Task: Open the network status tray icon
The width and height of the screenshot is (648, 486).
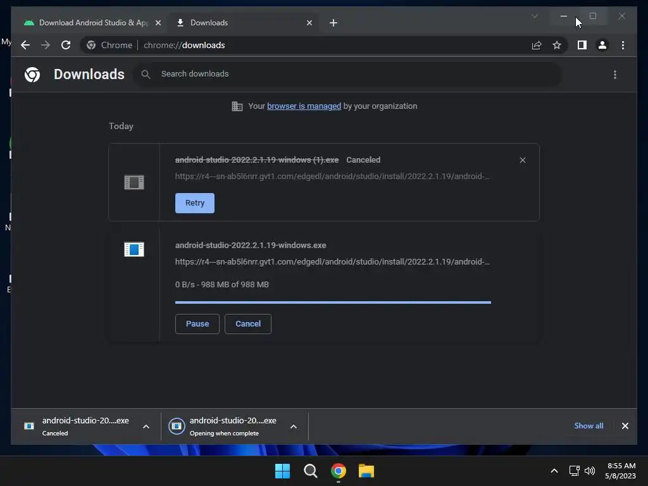Action: [x=575, y=471]
